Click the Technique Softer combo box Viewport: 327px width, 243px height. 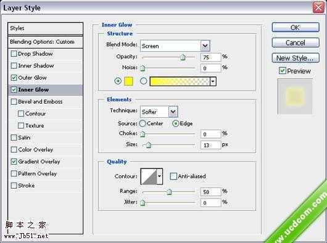pos(159,112)
